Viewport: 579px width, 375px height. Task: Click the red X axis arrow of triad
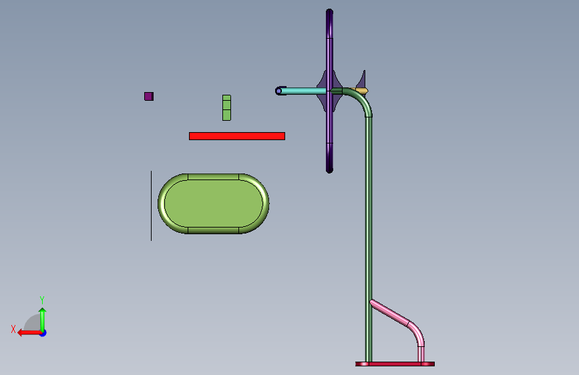pos(29,333)
